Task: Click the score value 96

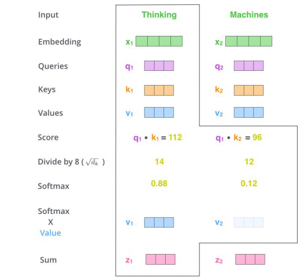Action: (257, 137)
